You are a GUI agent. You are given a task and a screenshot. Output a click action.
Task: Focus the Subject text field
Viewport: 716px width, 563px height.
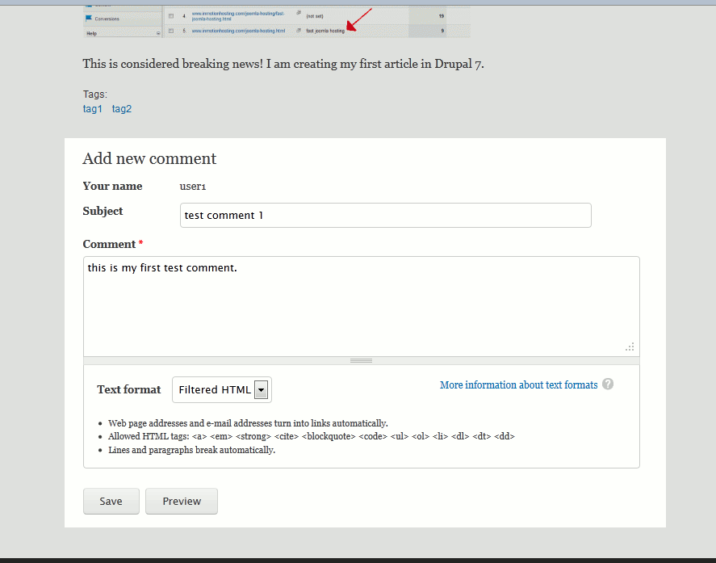pos(385,216)
